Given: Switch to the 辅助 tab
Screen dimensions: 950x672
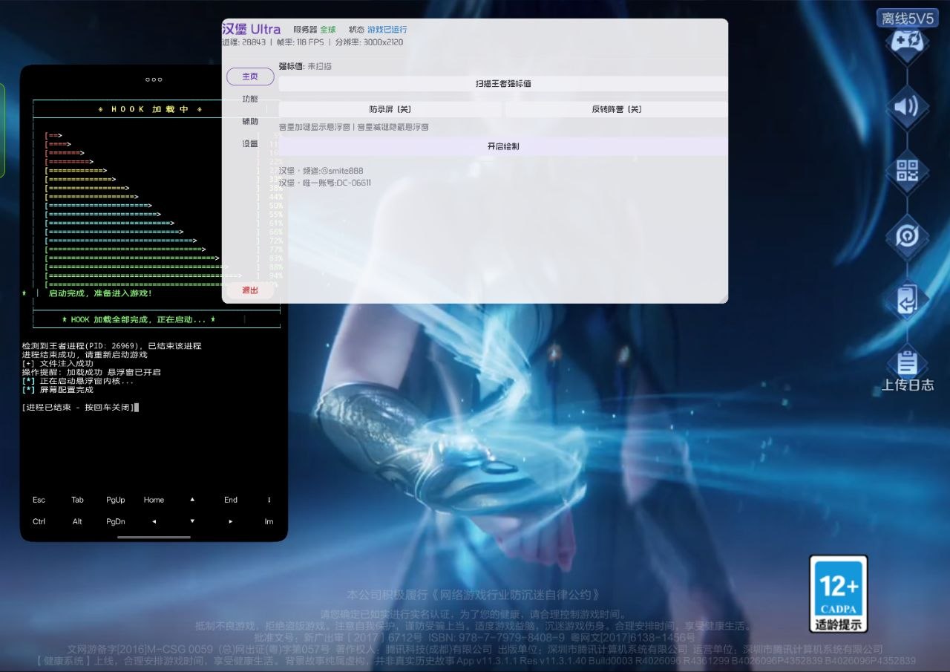Looking at the screenshot, I should tap(250, 121).
